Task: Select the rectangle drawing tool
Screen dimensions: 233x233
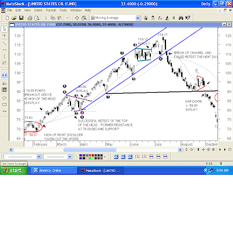Action: (x=5, y=104)
